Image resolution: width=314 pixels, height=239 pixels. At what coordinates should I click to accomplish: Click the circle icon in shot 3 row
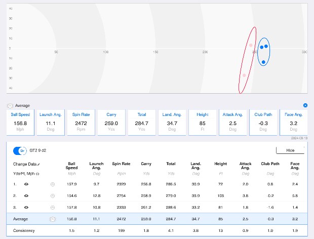coord(52,207)
